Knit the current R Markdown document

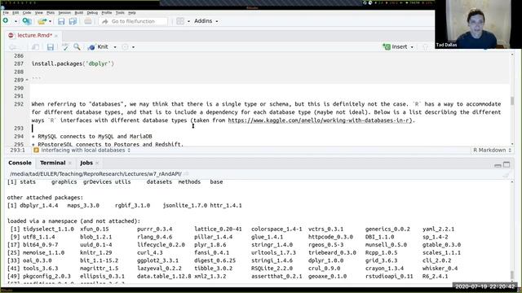coord(99,47)
